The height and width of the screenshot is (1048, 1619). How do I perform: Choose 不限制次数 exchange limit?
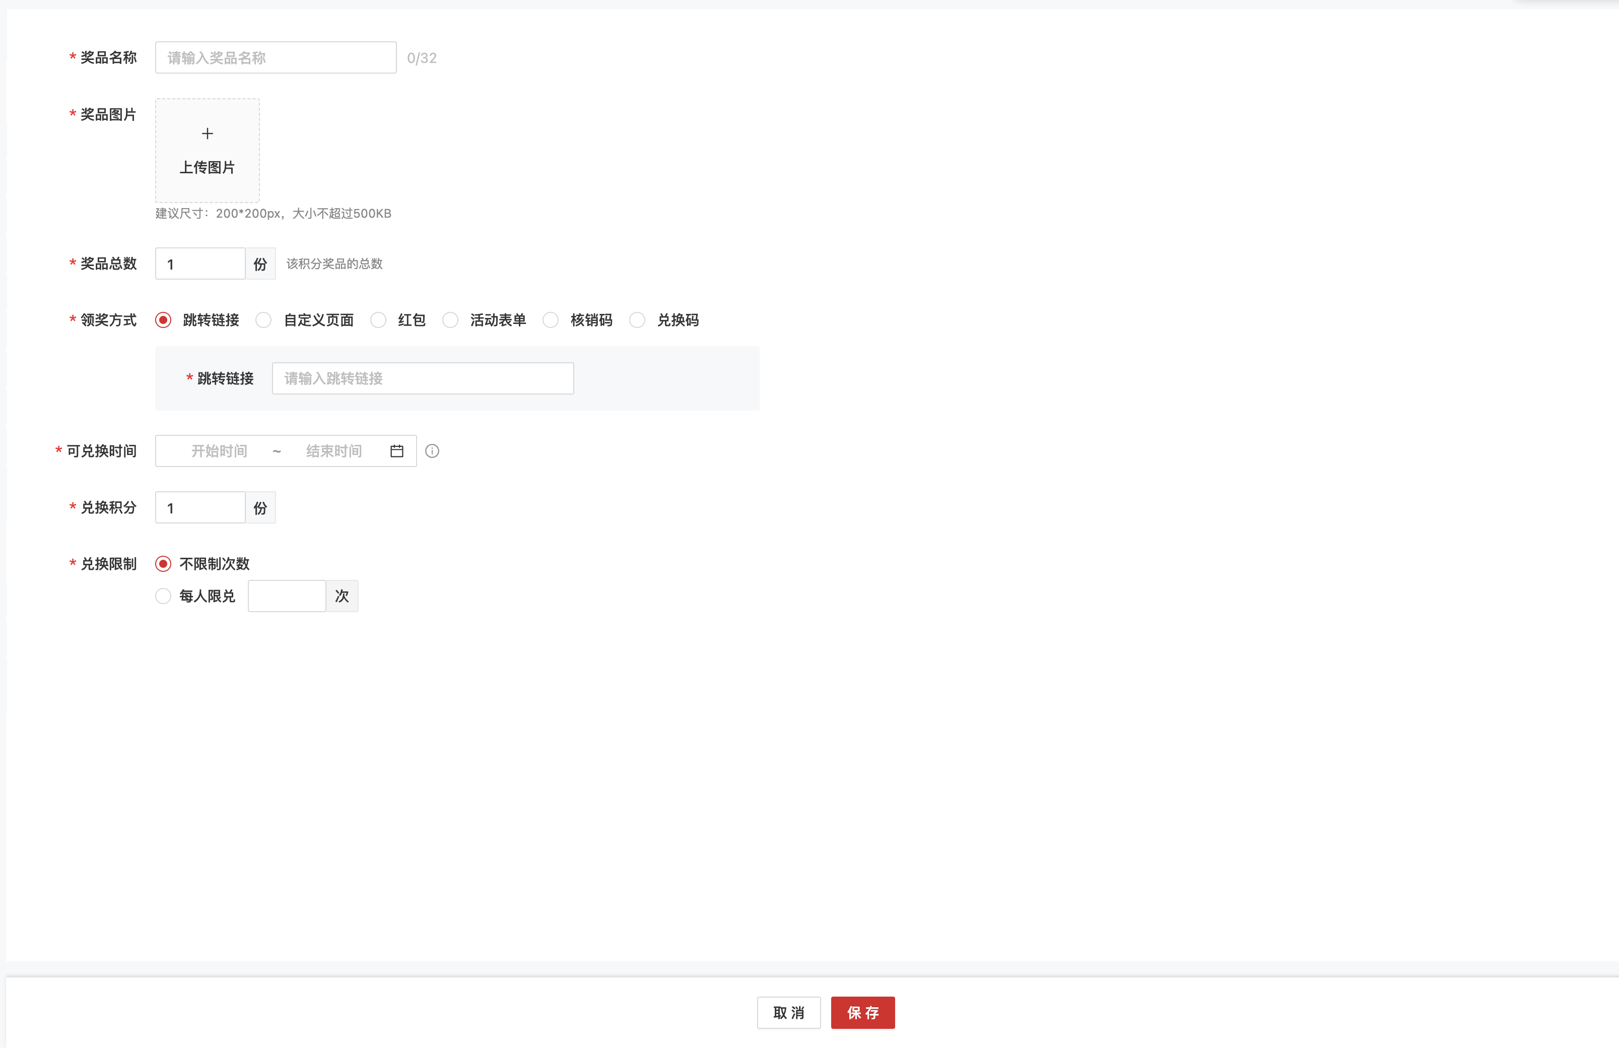(x=163, y=563)
